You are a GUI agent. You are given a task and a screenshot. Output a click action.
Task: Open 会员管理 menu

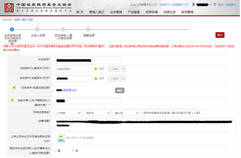[116, 12]
